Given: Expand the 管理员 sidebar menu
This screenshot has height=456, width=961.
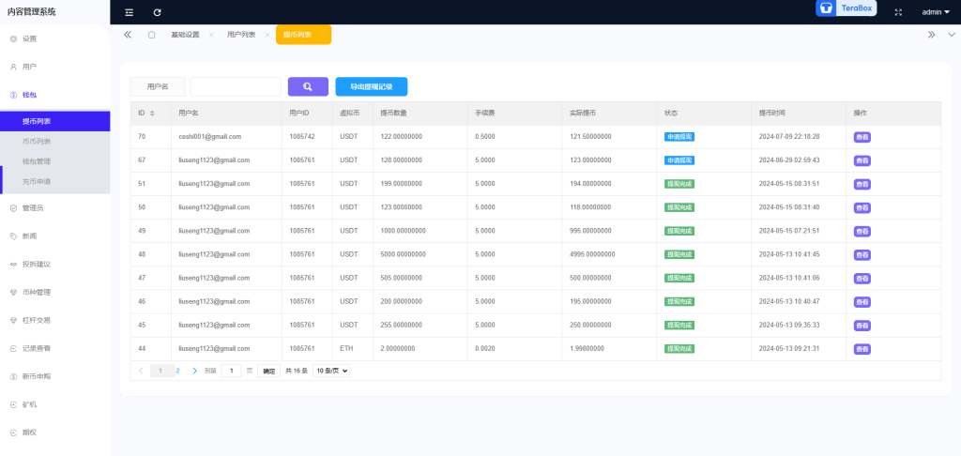Looking at the screenshot, I should (x=34, y=207).
